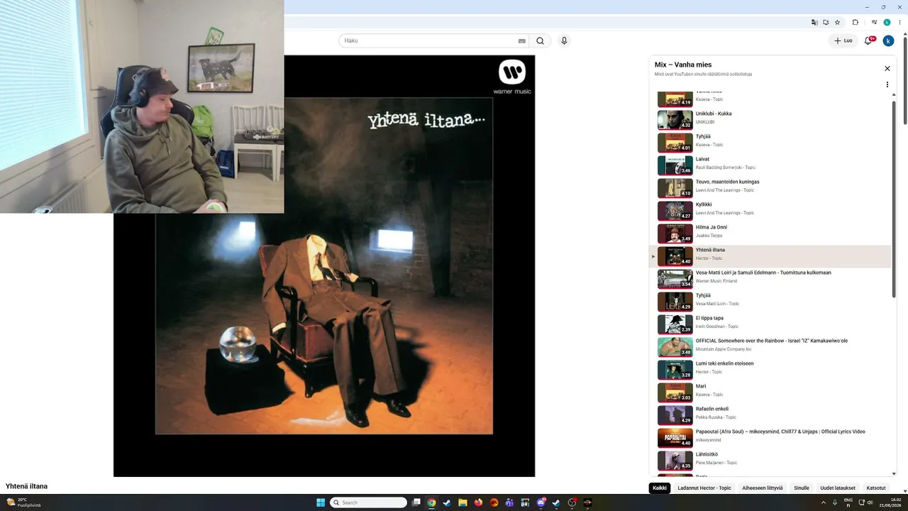908x511 pixels.
Task: Click the Luo create button
Action: pyautogui.click(x=843, y=40)
